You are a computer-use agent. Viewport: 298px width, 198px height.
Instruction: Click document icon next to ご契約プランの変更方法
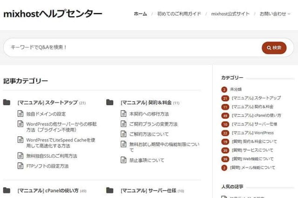coord(123,124)
